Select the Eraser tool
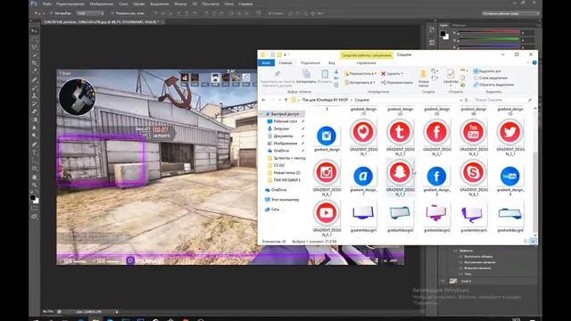The image size is (571, 321). pos(34,111)
